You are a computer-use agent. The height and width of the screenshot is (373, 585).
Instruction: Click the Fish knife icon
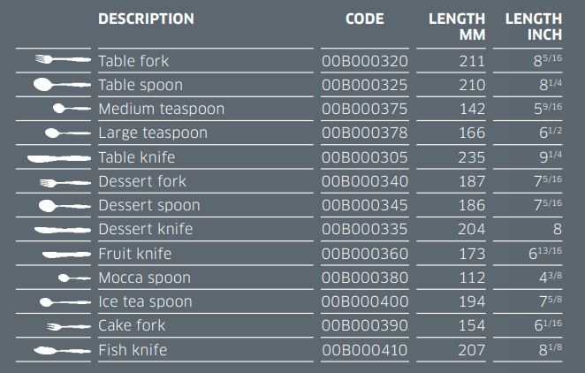(x=62, y=351)
